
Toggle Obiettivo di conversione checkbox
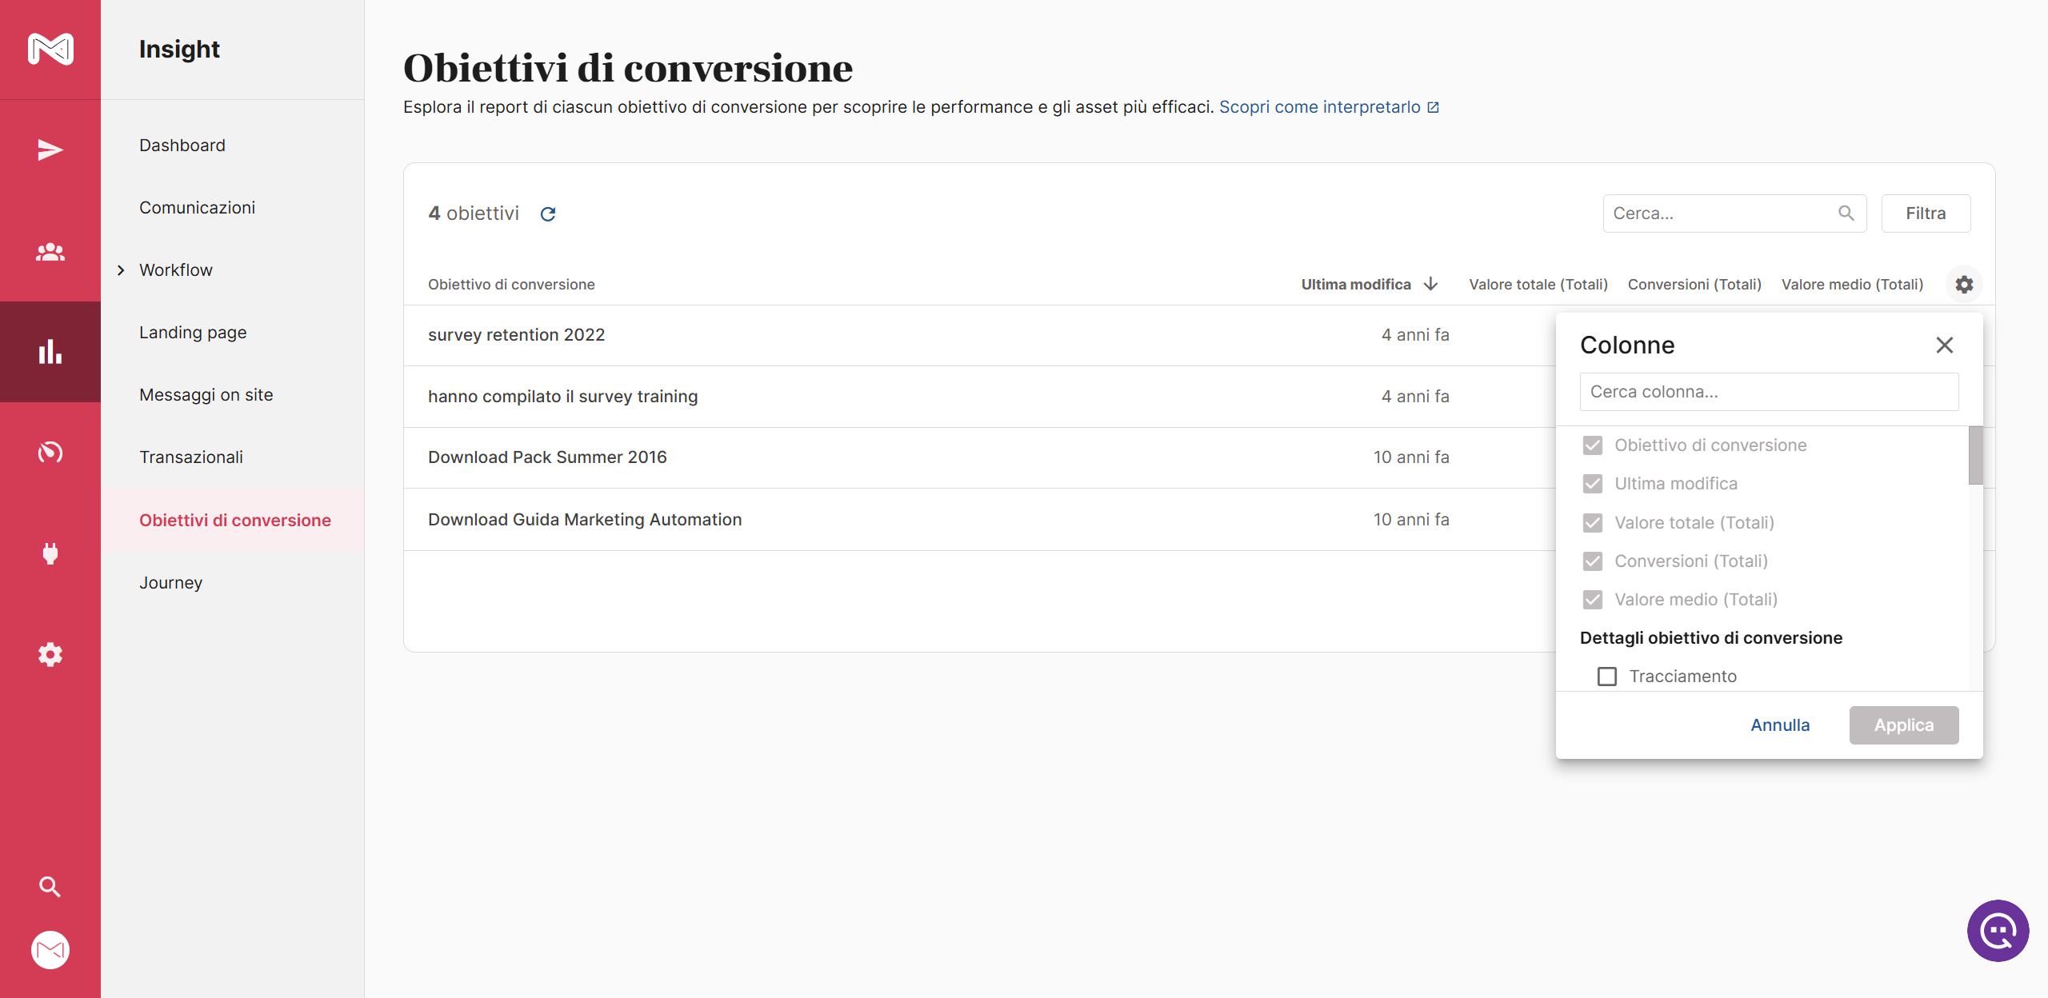pos(1593,445)
